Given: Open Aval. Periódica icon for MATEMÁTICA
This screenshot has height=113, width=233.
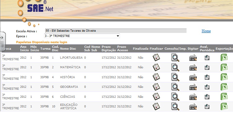Looking at the screenshot, I should (207, 67).
